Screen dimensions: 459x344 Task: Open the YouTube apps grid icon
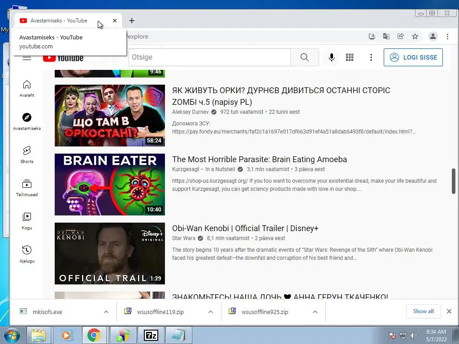[350, 57]
